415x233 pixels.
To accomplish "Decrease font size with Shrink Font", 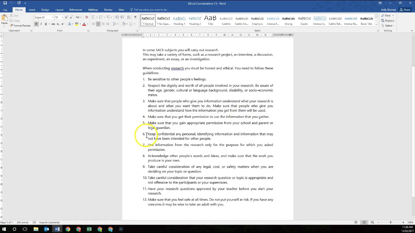I will coord(71,17).
